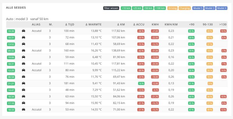The width and height of the screenshot is (233, 119).
Task: Filter sessions by Charging
Action: (185, 8)
